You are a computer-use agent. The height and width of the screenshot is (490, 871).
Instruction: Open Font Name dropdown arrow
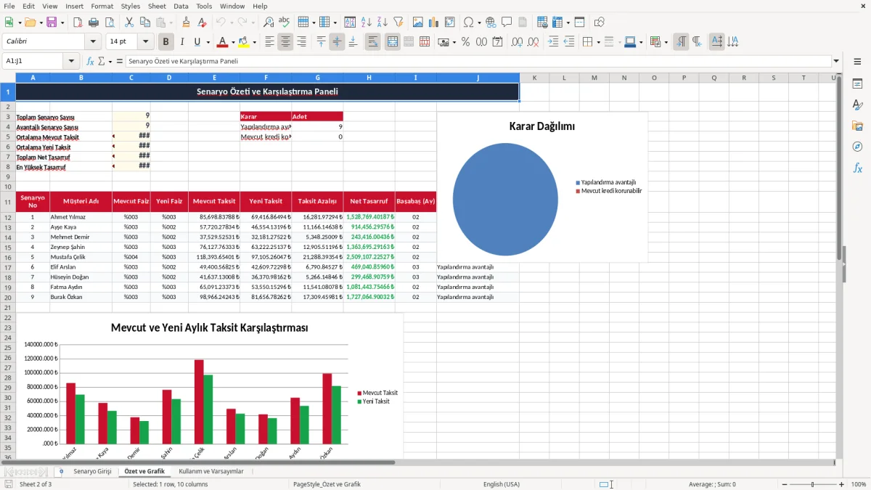pos(93,42)
